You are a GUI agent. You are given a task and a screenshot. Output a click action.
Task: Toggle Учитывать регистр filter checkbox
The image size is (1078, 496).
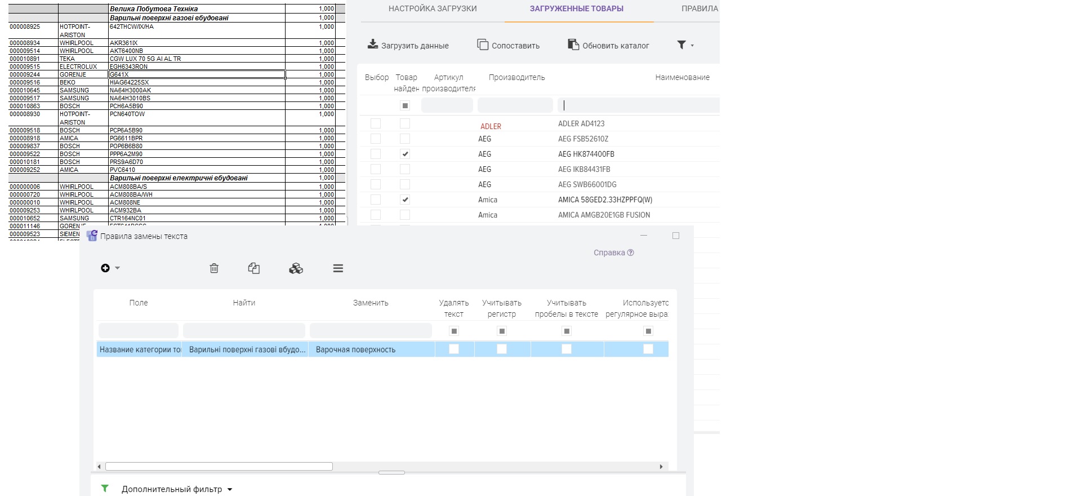[x=502, y=331]
